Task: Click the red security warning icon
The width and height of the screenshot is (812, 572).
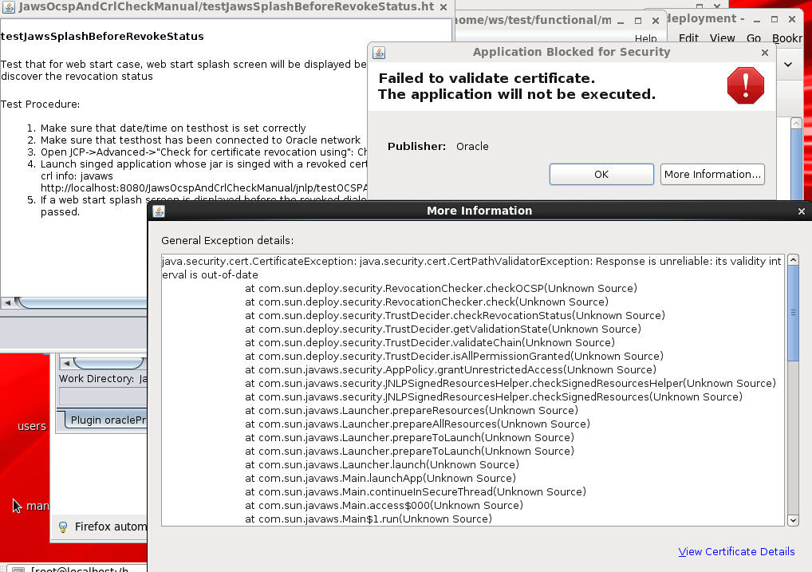Action: (x=745, y=85)
